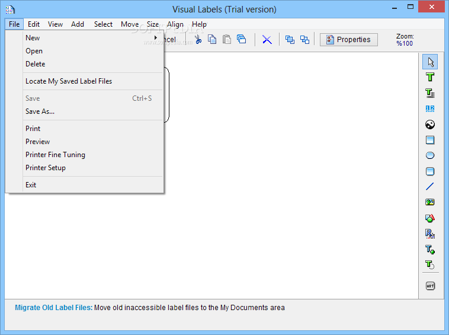Click the Copy icon in toolbar
449x335 pixels.
[212, 39]
